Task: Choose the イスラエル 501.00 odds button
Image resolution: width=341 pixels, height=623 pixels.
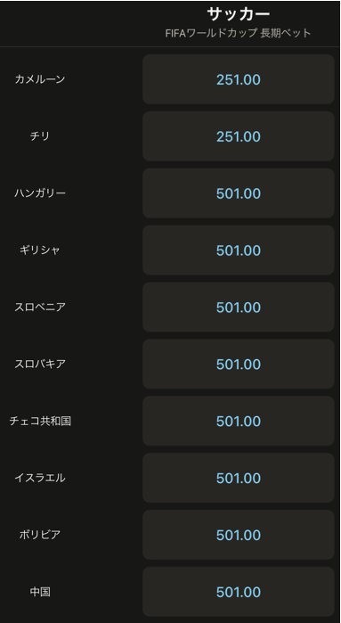Action: click(x=239, y=478)
